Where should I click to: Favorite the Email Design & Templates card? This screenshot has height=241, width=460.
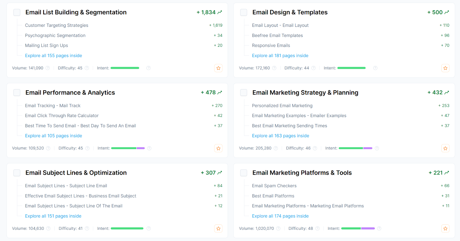pyautogui.click(x=445, y=68)
